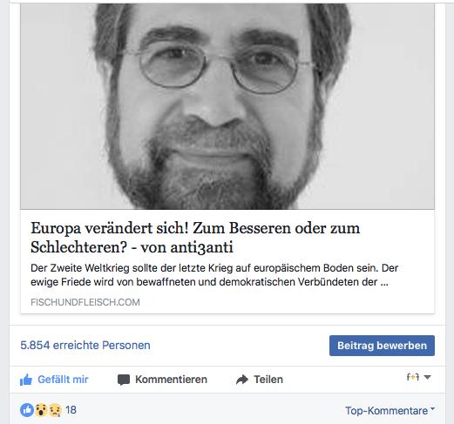Like the post via Gefällt mir text
The height and width of the screenshot is (424, 454).
pyautogui.click(x=63, y=380)
